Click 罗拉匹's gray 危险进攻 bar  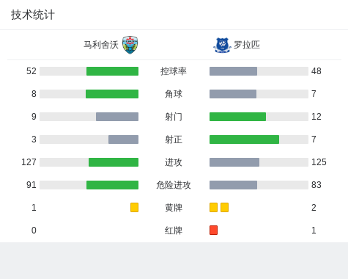(x=233, y=185)
